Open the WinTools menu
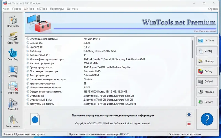 click(29, 9)
